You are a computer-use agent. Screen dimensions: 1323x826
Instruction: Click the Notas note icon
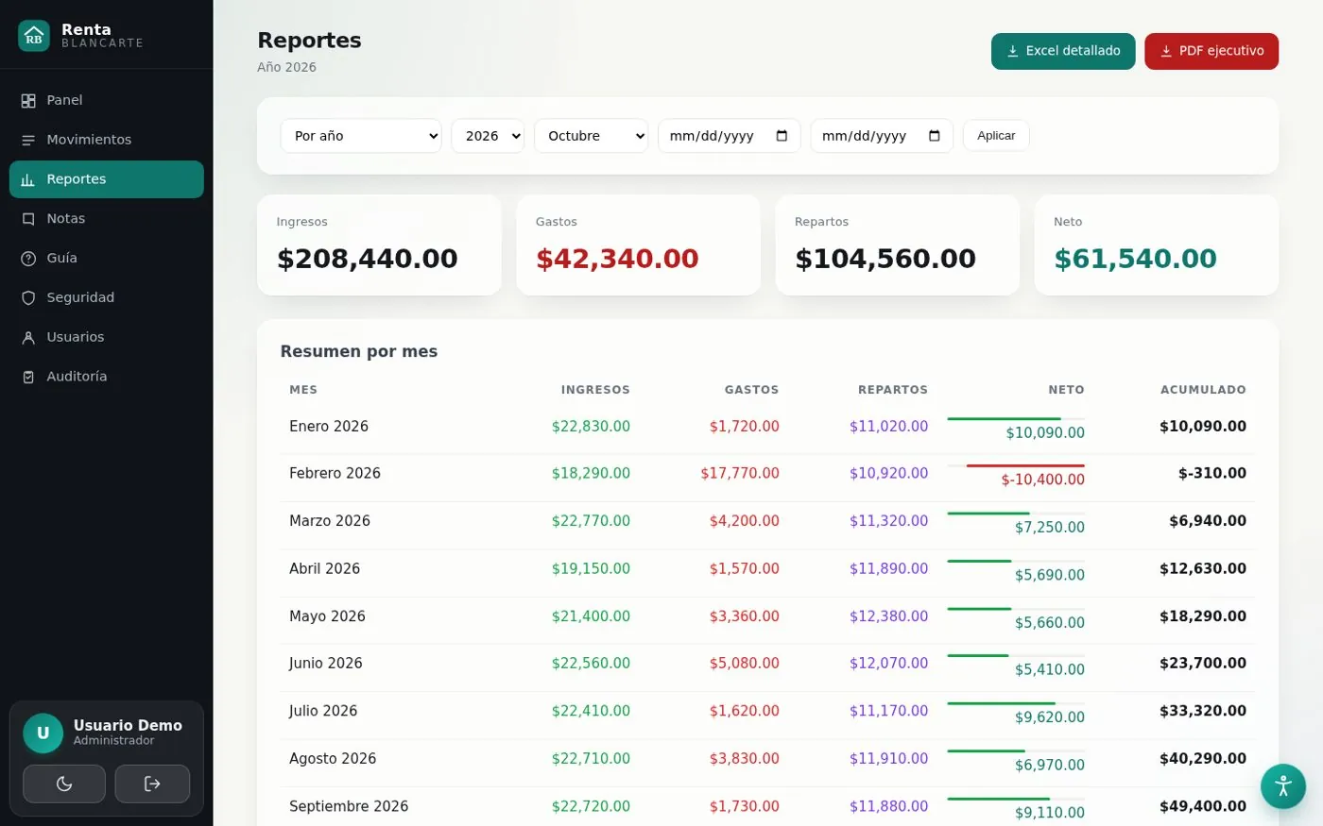pos(28,219)
